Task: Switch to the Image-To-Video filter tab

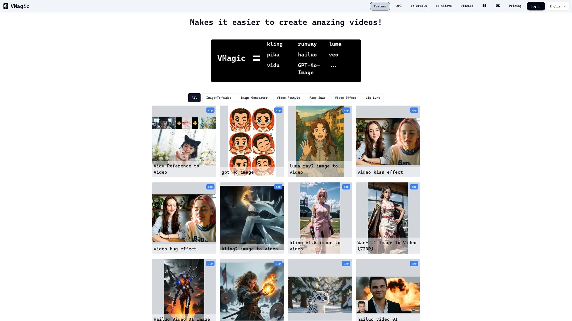Action: [x=219, y=98]
